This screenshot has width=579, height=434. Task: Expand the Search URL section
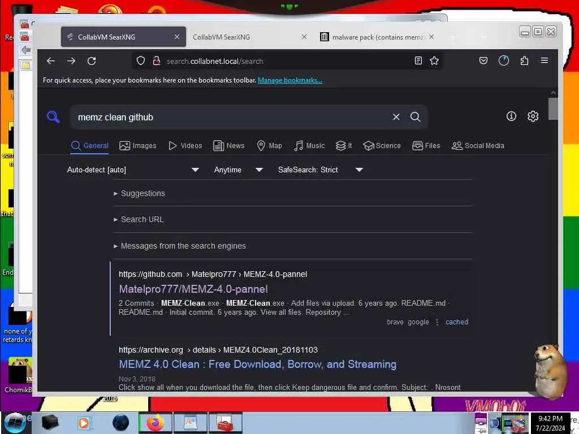click(x=139, y=219)
